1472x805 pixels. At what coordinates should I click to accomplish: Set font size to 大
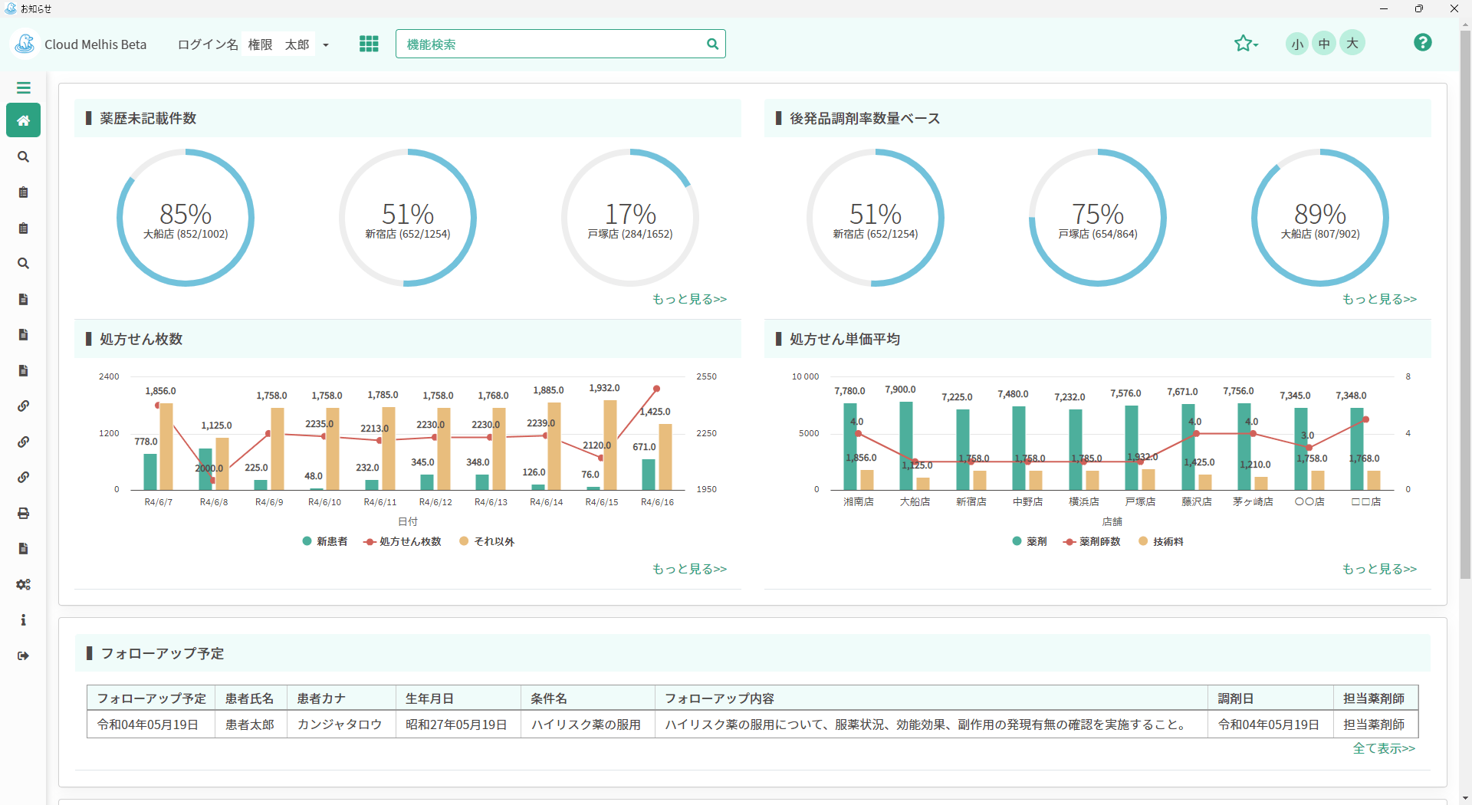pos(1352,44)
